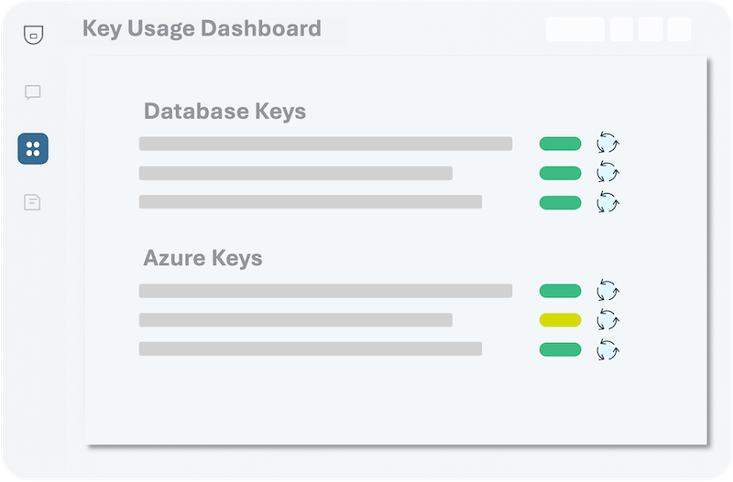Rotate the second Database key
Image resolution: width=733 pixels, height=482 pixels.
click(607, 173)
